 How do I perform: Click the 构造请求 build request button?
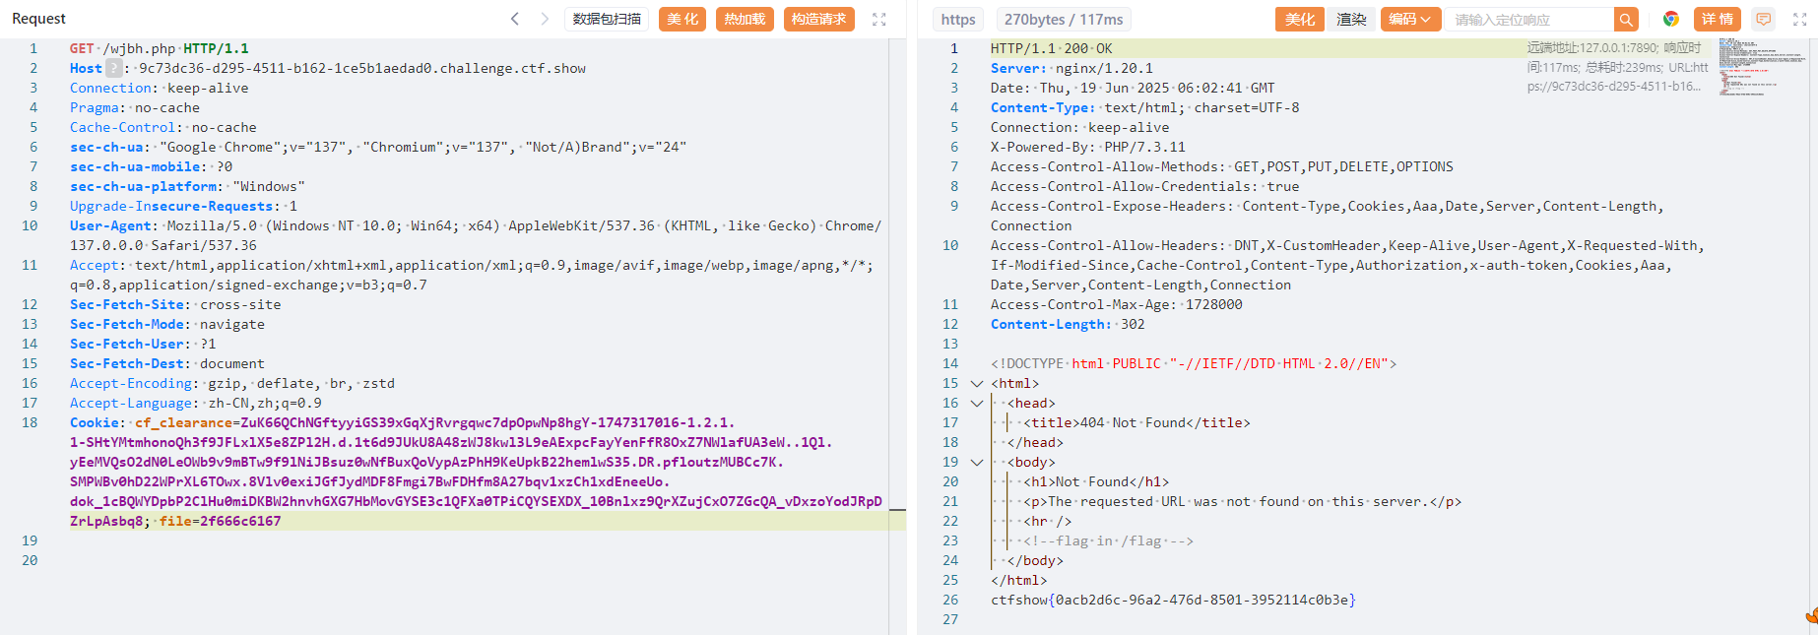click(818, 19)
